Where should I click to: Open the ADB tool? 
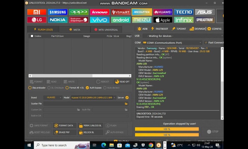(142, 29)
